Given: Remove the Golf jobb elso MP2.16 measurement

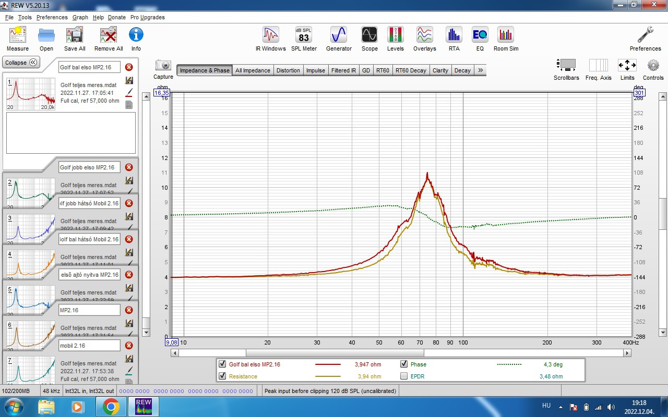Looking at the screenshot, I should click(x=129, y=167).
